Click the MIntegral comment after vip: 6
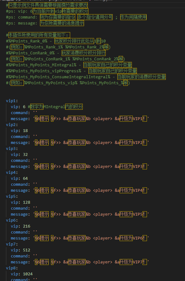 click(55, 107)
